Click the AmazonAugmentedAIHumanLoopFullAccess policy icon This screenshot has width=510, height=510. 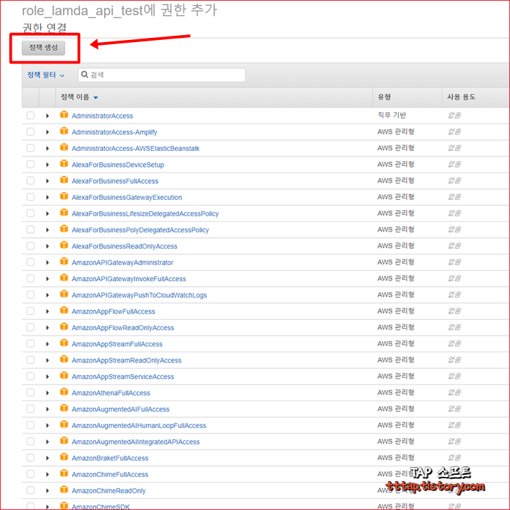64,424
